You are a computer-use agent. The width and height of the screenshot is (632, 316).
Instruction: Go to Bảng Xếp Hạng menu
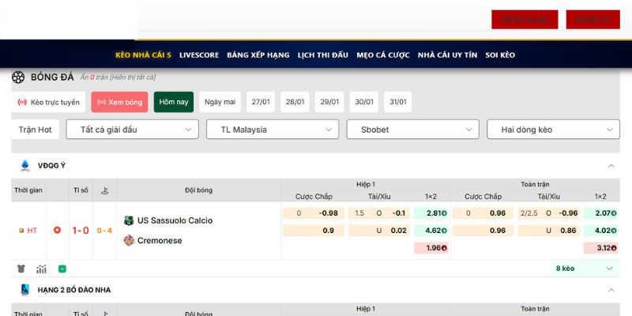pos(258,55)
